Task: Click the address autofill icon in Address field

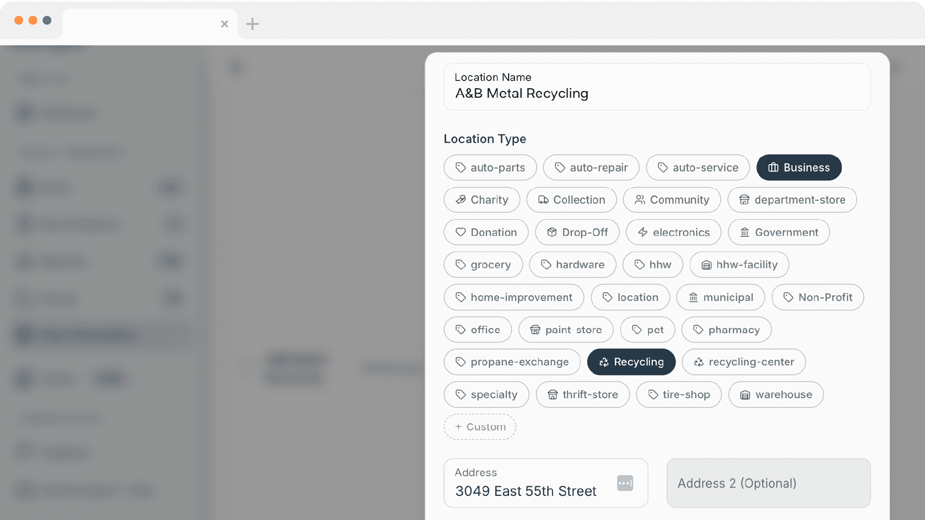Action: point(625,483)
